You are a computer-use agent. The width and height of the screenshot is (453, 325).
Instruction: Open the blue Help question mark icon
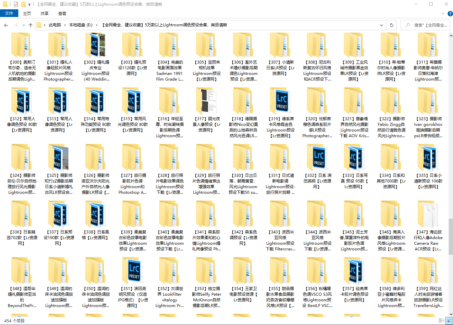tap(450, 14)
